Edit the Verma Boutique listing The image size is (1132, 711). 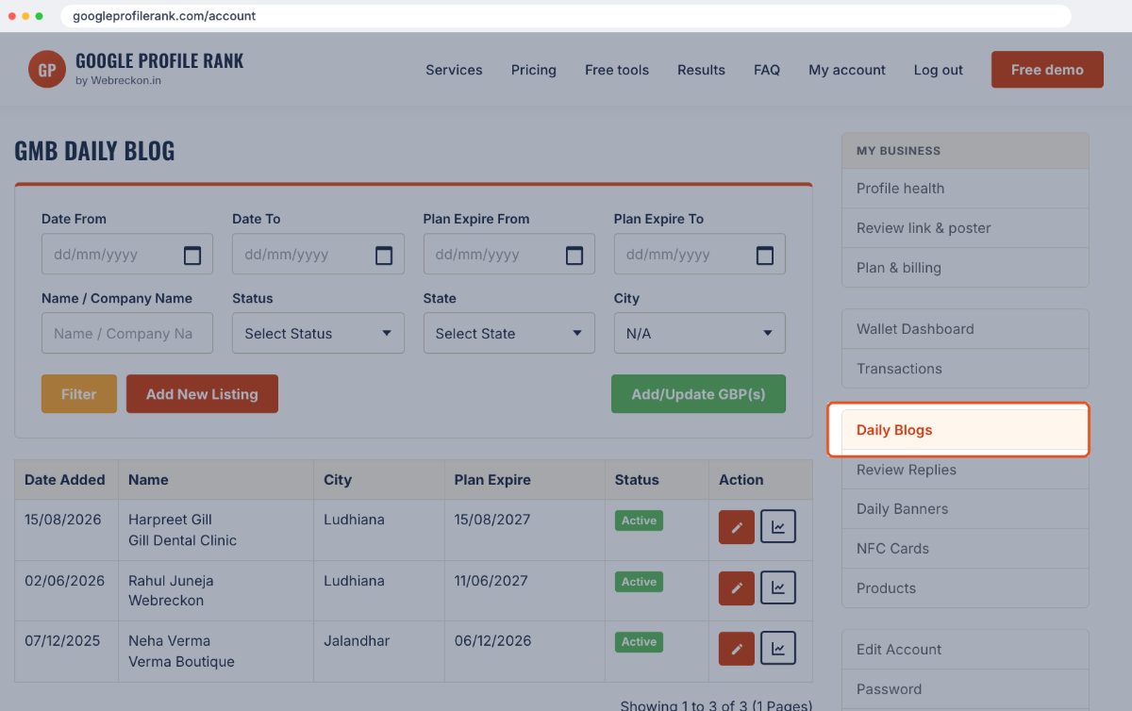tap(737, 649)
